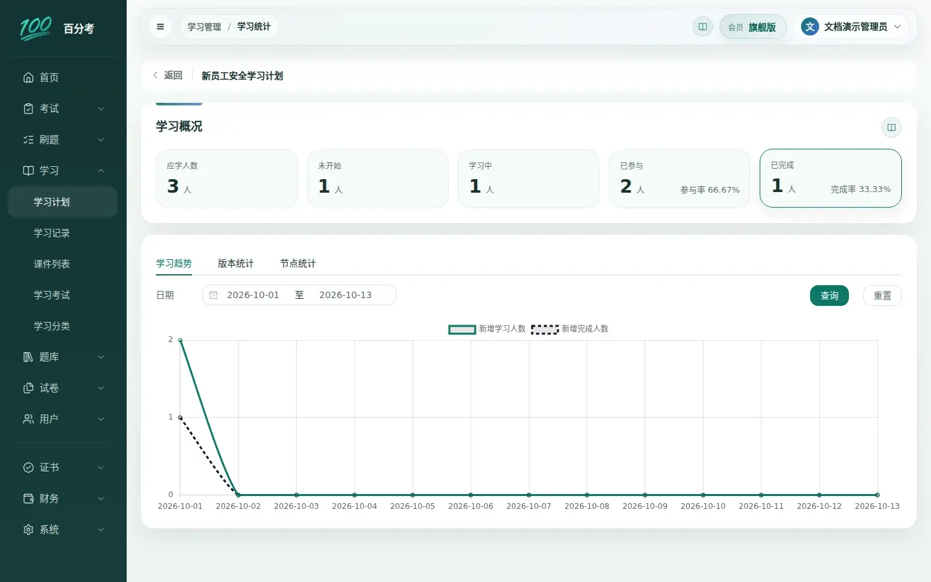Screen dimensions: 931x582
Task: Expand the 用户 menu chevron
Action: pos(101,419)
